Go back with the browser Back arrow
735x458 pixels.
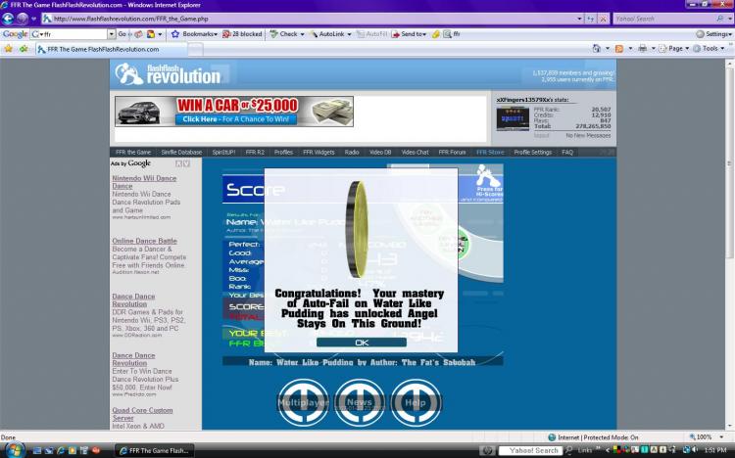click(8, 19)
